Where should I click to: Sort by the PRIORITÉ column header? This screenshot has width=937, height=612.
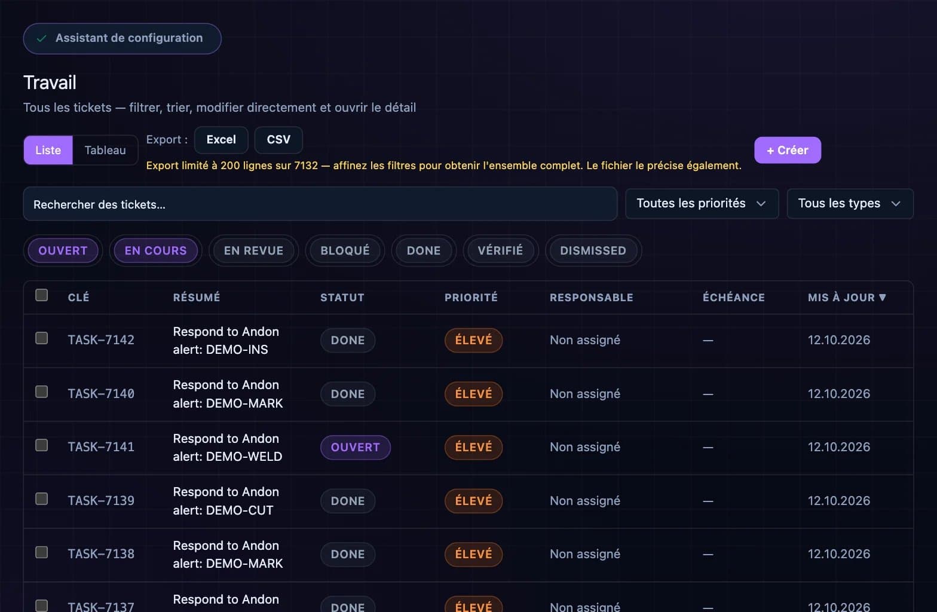click(471, 298)
